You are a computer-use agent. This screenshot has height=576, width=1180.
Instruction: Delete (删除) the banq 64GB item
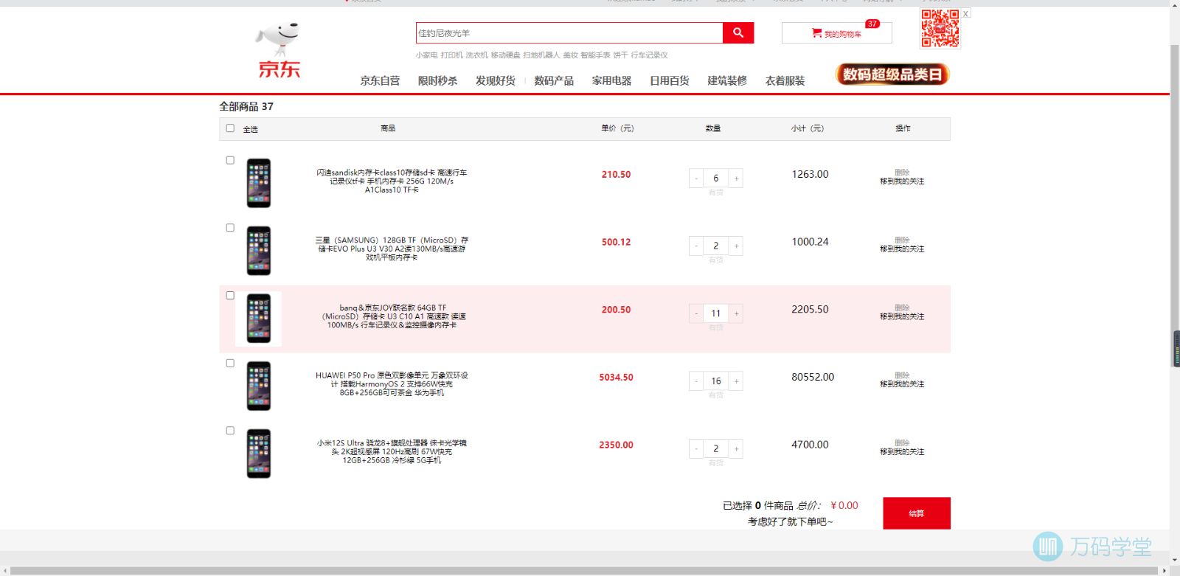902,308
